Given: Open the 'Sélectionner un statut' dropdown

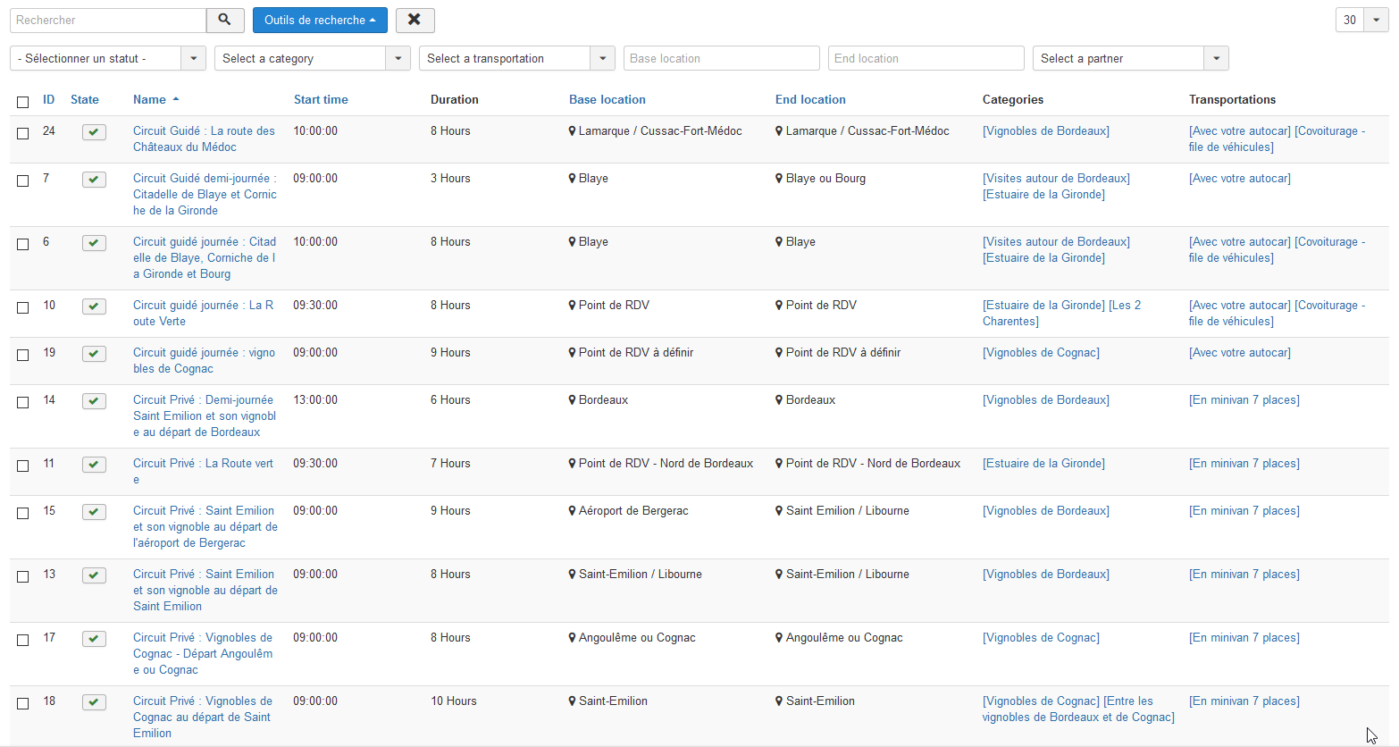Looking at the screenshot, I should click(107, 58).
